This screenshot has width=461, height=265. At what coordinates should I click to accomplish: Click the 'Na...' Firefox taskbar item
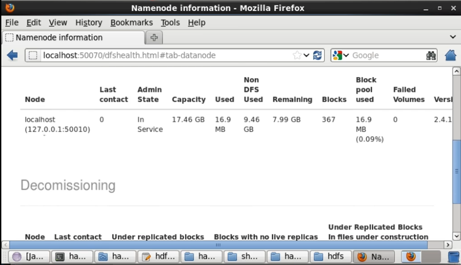374,256
